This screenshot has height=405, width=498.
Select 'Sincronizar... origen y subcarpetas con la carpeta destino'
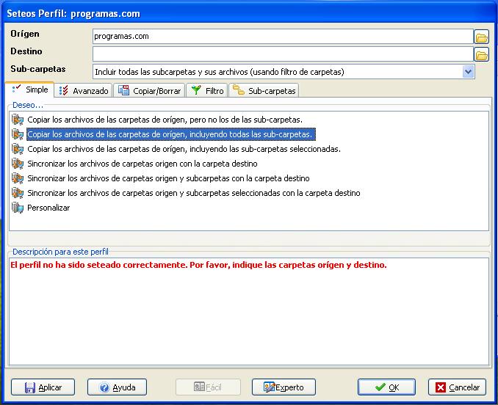point(168,178)
